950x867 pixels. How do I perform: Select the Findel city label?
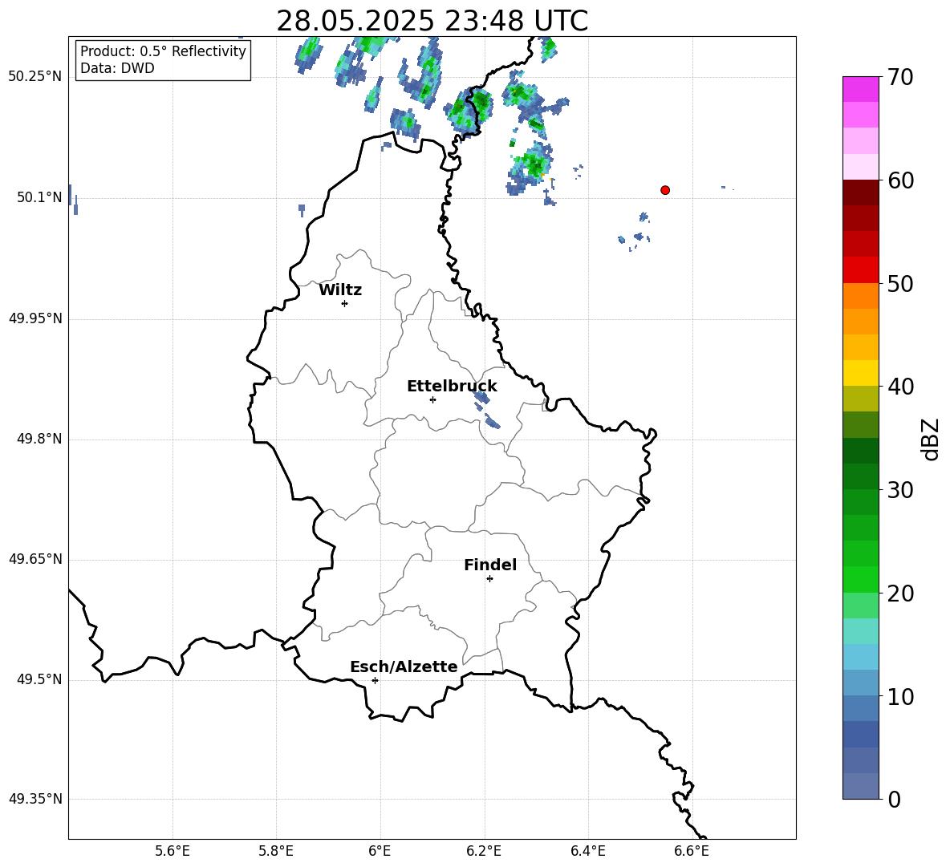490,565
